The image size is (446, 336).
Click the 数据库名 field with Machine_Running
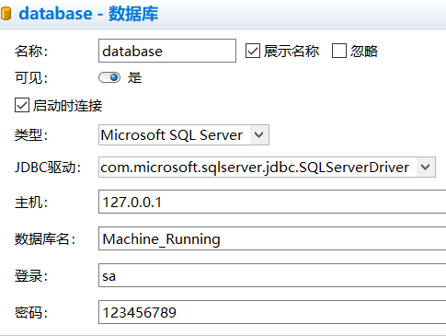[272, 238]
